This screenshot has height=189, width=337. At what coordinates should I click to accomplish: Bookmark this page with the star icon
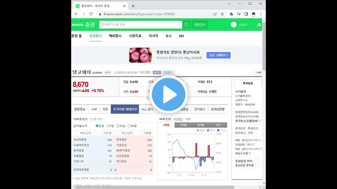[222, 14]
